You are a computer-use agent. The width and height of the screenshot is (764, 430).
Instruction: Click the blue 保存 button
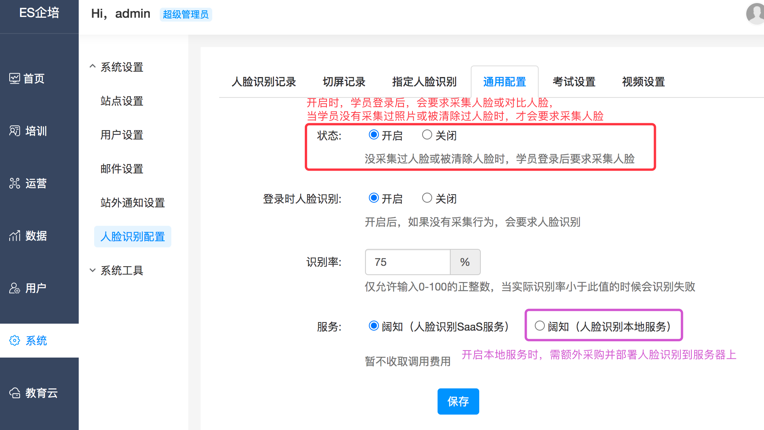coord(458,401)
